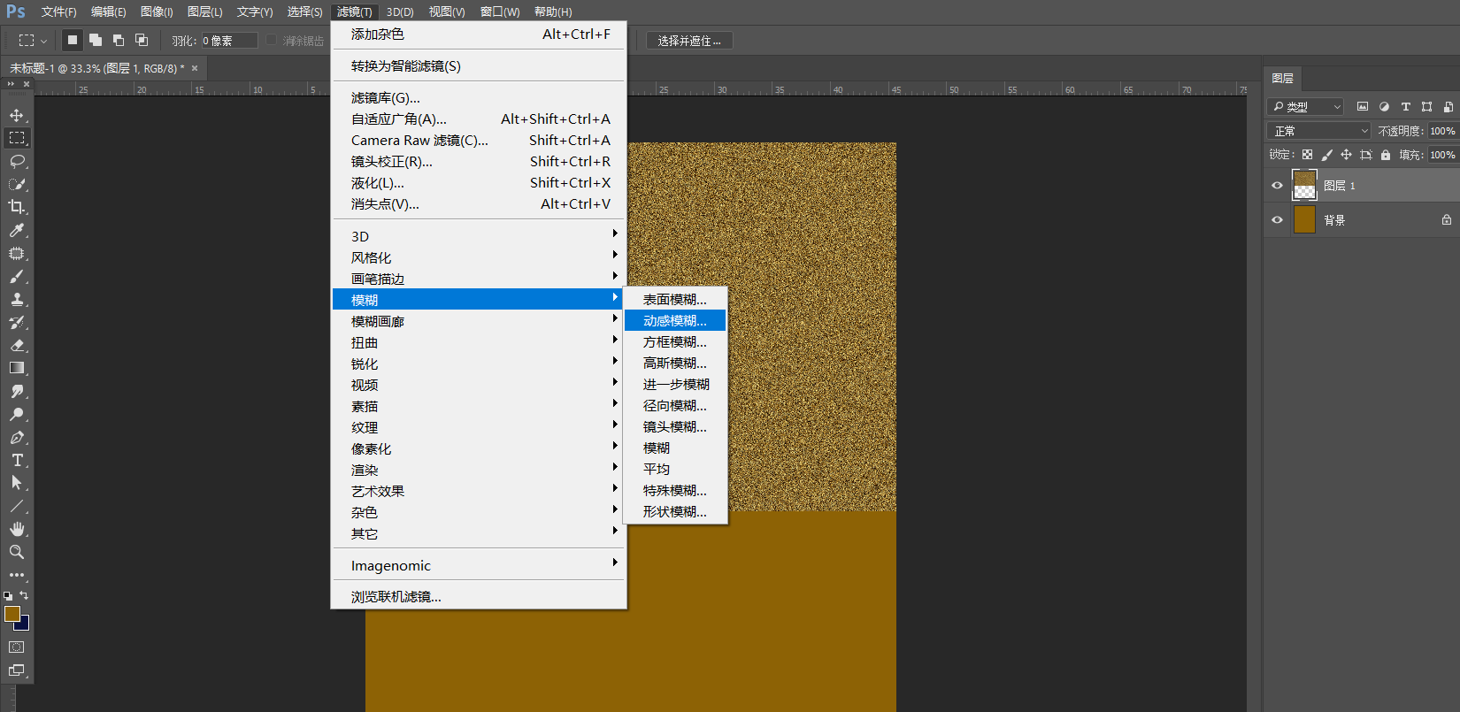
Task: Hide the 图层 1 layer visibility eye
Action: pos(1277,186)
